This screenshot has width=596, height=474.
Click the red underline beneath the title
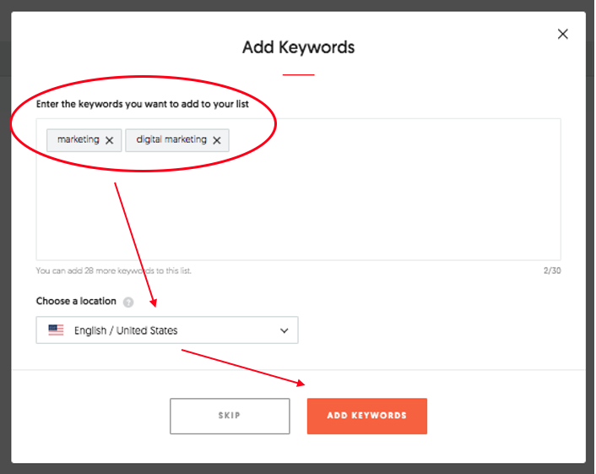pos(298,74)
